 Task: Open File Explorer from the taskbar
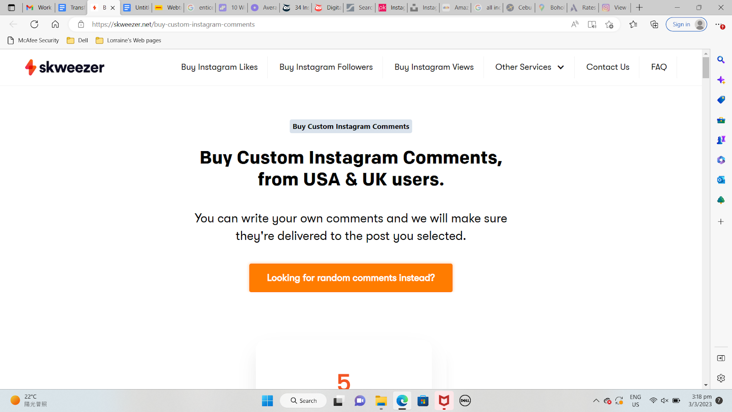pos(381,401)
